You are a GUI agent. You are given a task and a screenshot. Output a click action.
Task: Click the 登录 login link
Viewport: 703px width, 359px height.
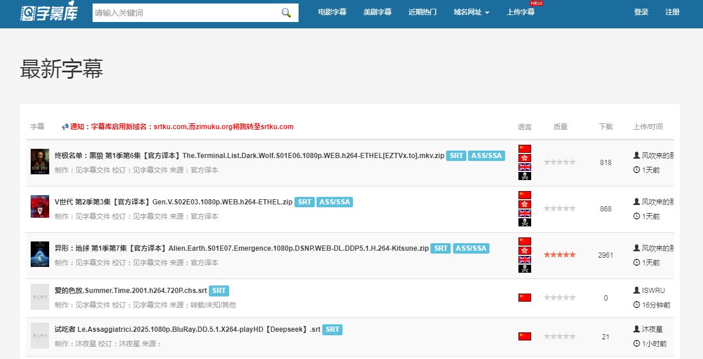(641, 12)
